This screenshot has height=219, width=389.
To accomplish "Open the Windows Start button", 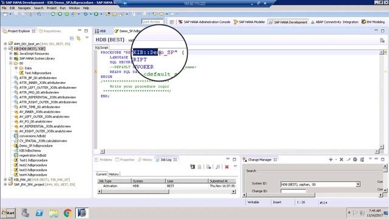I will point(8,213).
